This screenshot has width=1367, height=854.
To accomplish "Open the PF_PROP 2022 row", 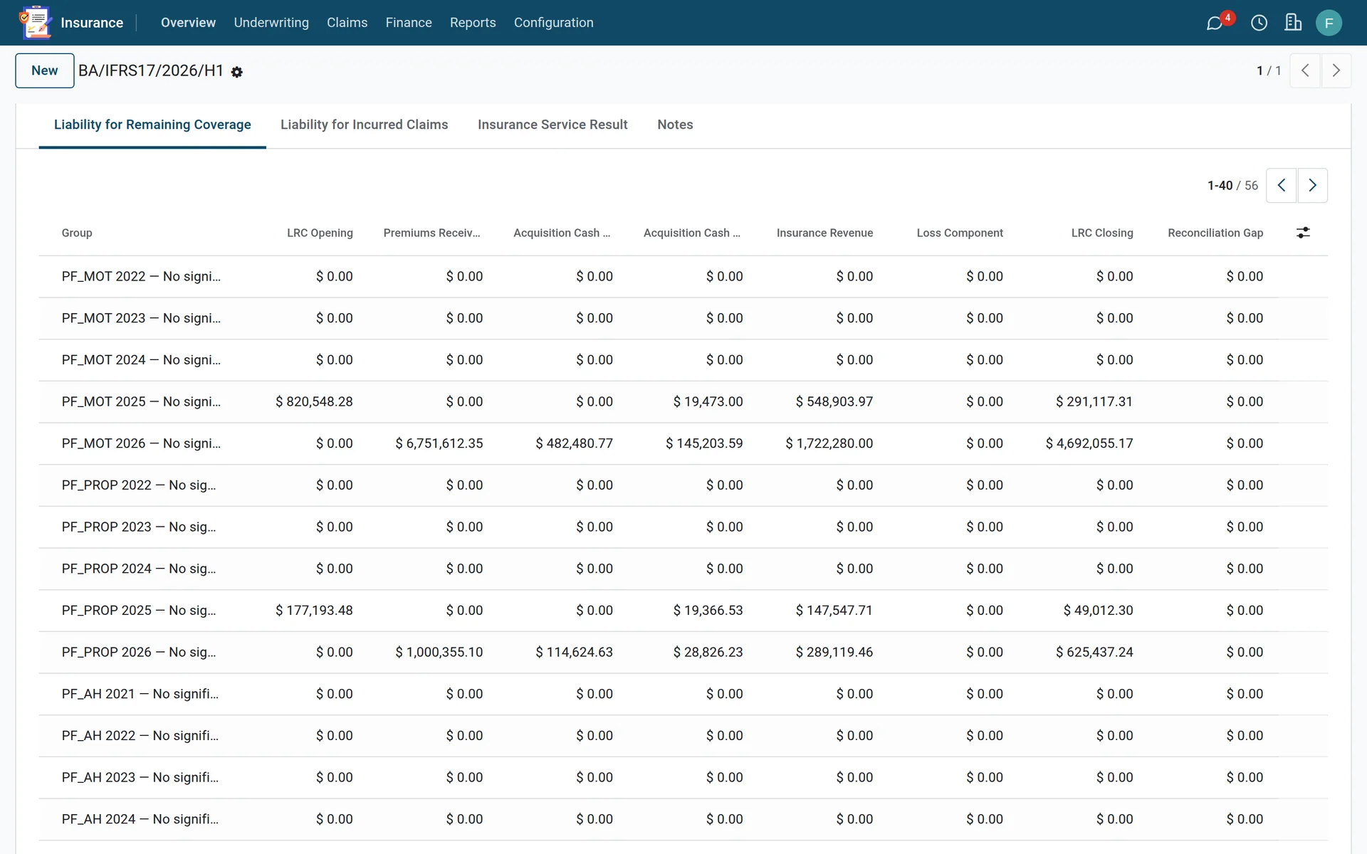I will coord(683,485).
